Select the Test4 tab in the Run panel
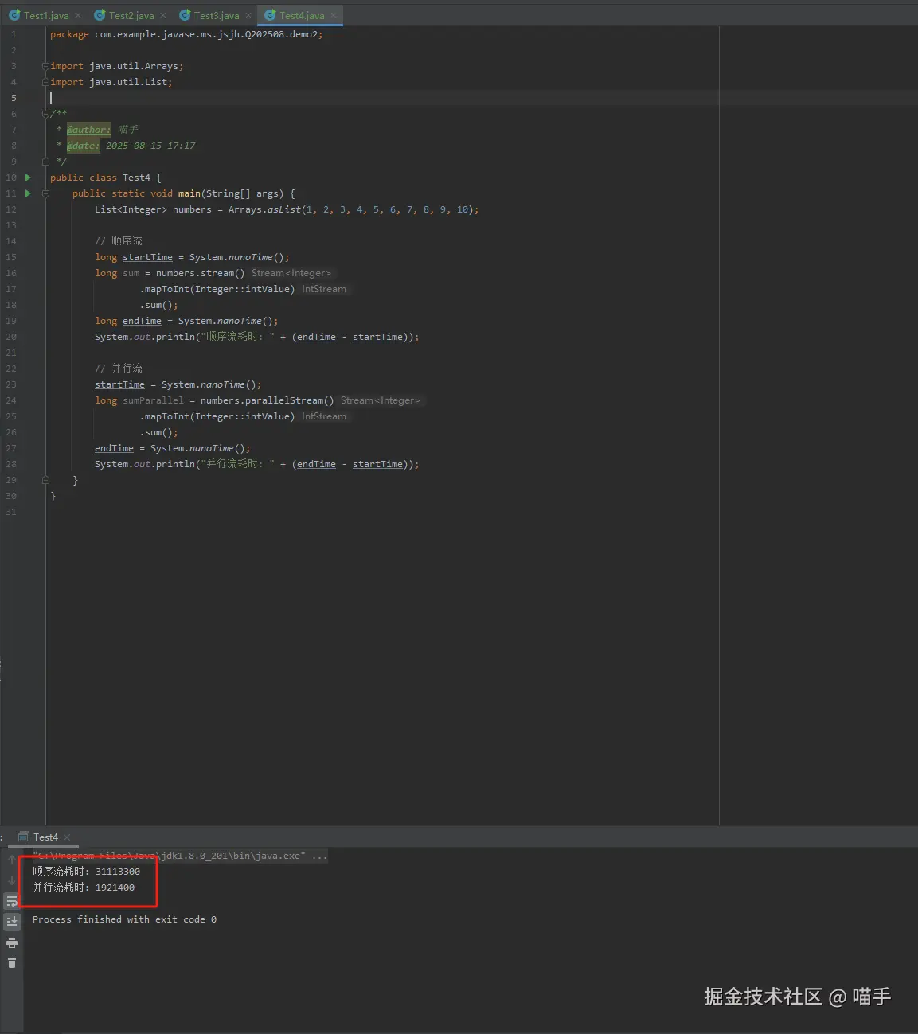 45,837
